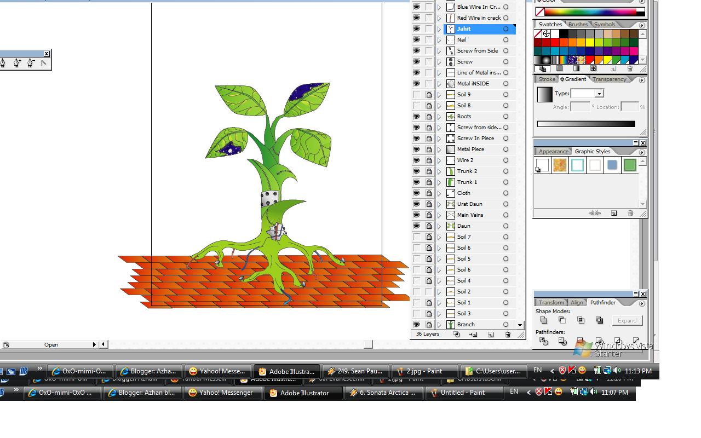Select the Convert Anchor Point tool
Screen dimensions: 701x438
pyautogui.click(x=44, y=64)
